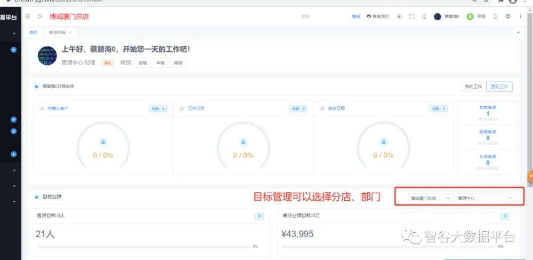Click the refresh icon in the top bar
Viewport: 533px width, 260px height.
(39, 17)
